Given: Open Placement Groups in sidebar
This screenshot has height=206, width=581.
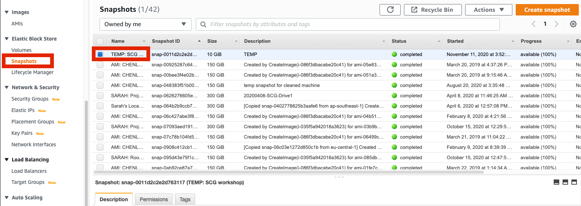Looking at the screenshot, I should point(33,122).
